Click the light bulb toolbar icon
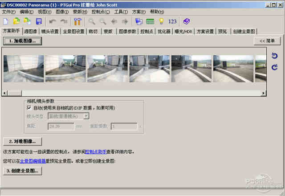The width and height of the screenshot is (285, 196). click(161, 21)
